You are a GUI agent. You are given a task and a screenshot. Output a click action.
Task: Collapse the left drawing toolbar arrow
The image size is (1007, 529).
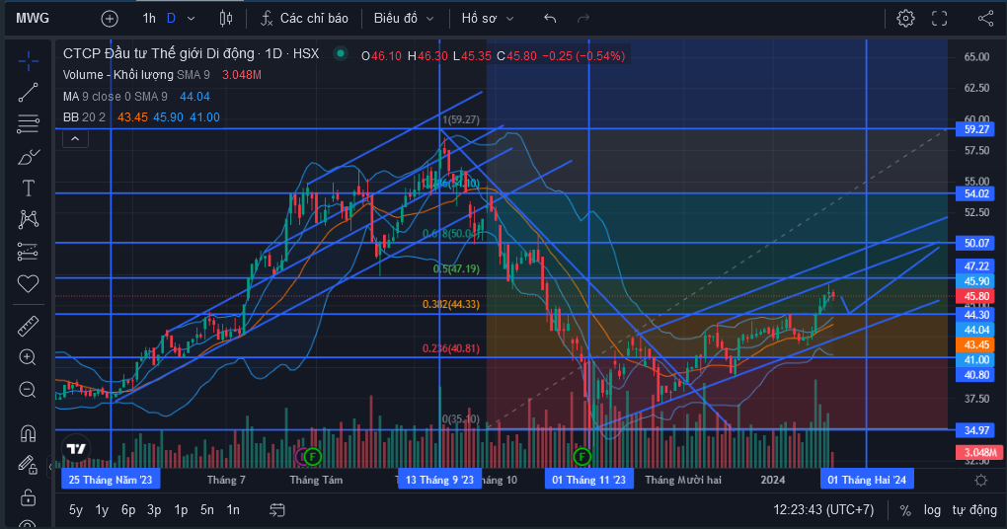pos(50,466)
